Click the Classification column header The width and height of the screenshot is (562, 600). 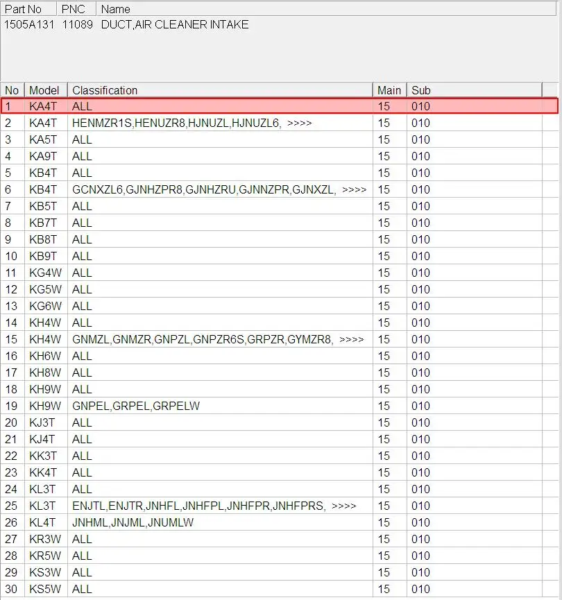220,90
